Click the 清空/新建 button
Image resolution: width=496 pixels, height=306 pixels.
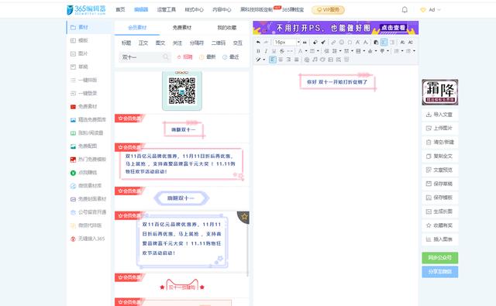439,142
